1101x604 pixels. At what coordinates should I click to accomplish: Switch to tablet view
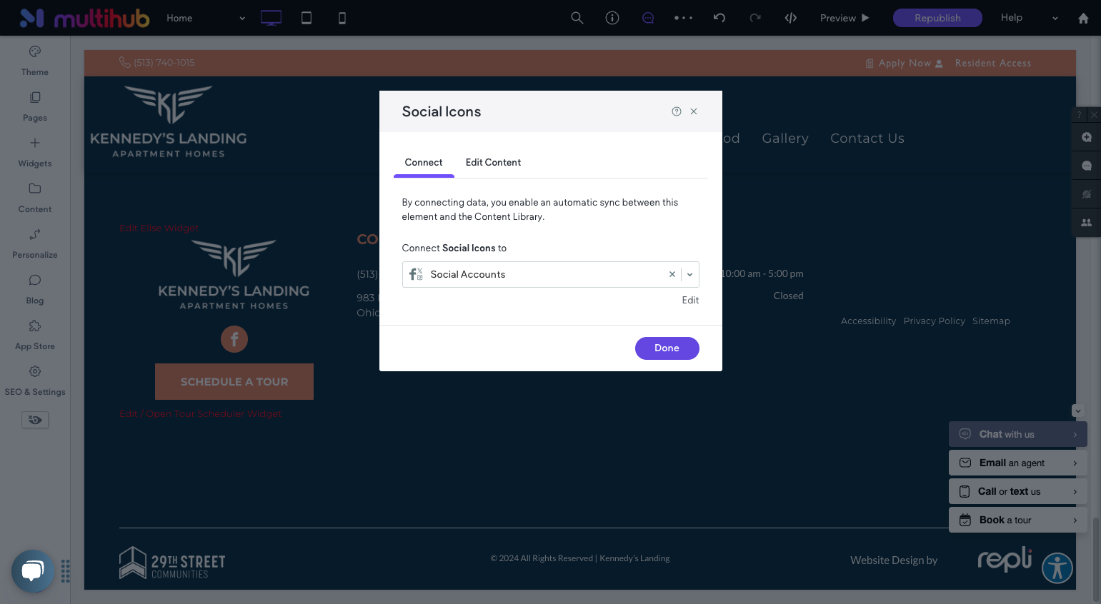pos(307,18)
